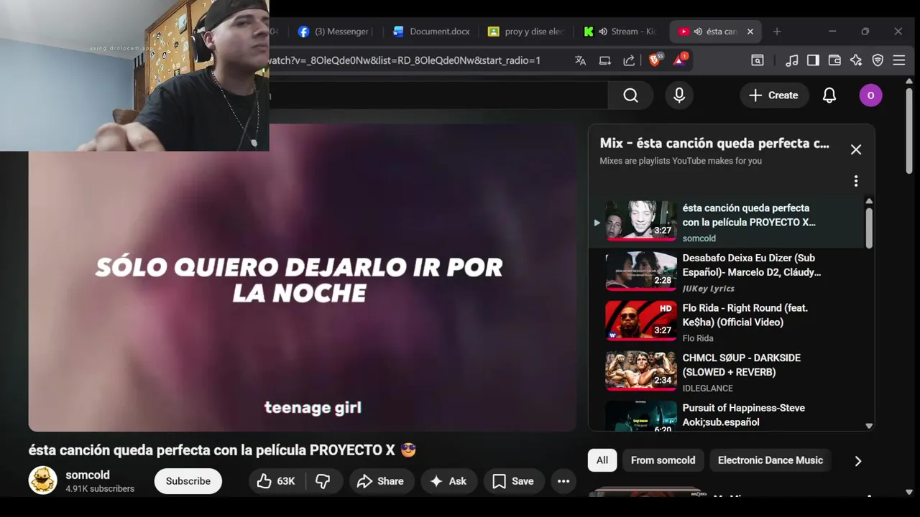This screenshot has width=920, height=517.
Task: Mute audio on the Stream Kick tab
Action: click(603, 32)
